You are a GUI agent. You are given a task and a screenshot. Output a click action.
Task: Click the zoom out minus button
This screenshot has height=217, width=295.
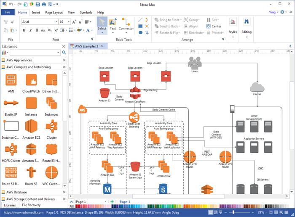(x=225, y=212)
